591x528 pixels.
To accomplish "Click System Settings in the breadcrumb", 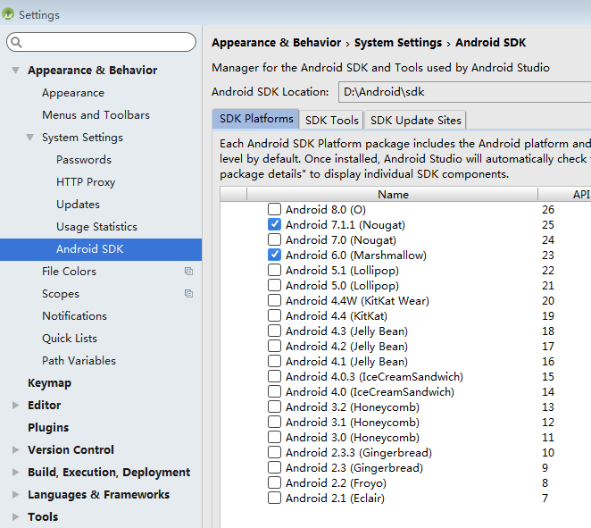I will pyautogui.click(x=397, y=43).
